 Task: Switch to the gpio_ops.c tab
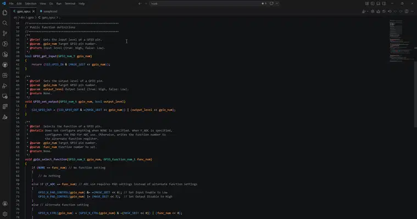click(24, 12)
